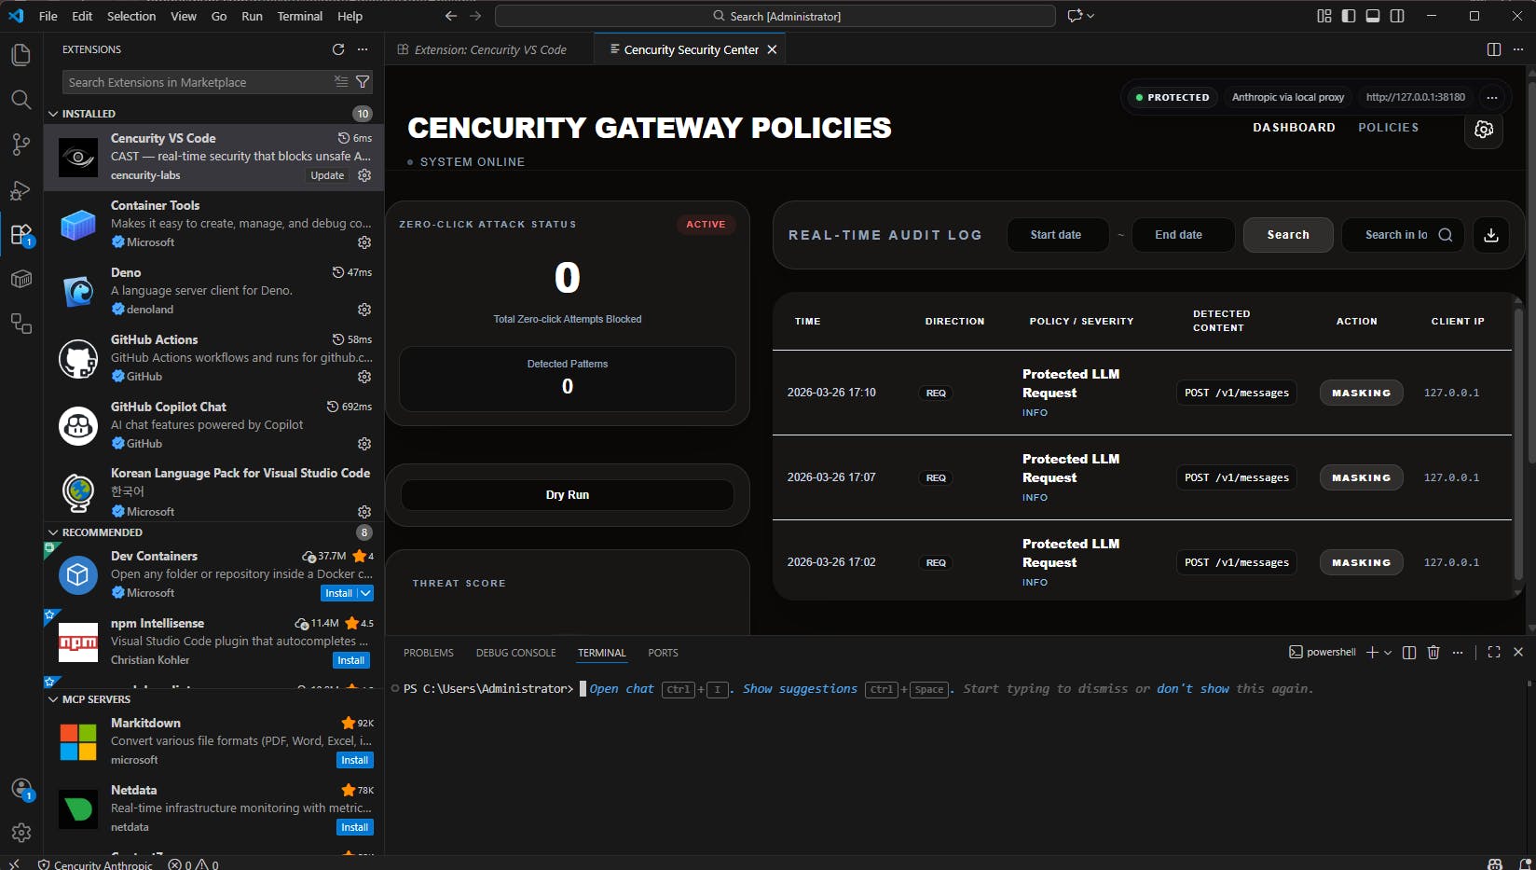The image size is (1536, 870).
Task: Collapse the INSTALLED extensions section
Action: (x=53, y=114)
